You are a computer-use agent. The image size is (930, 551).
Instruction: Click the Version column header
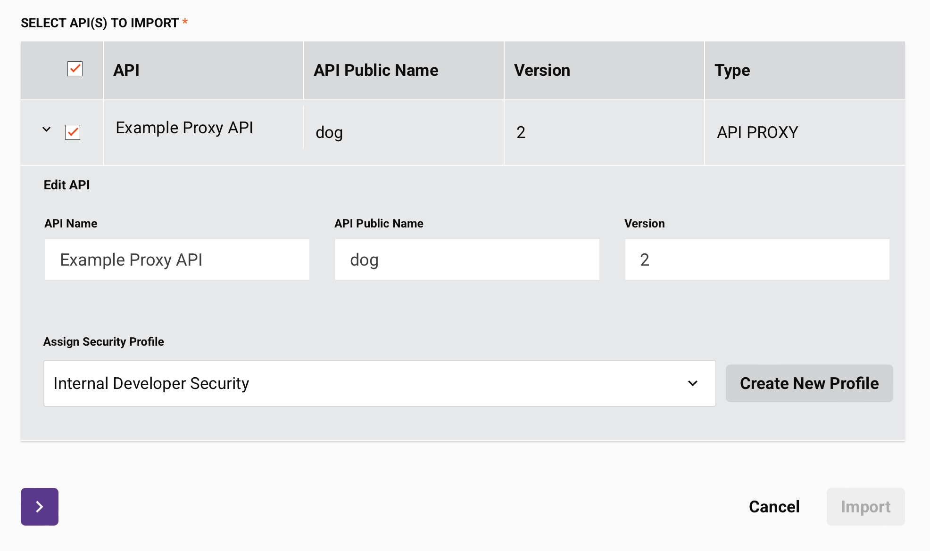(542, 70)
